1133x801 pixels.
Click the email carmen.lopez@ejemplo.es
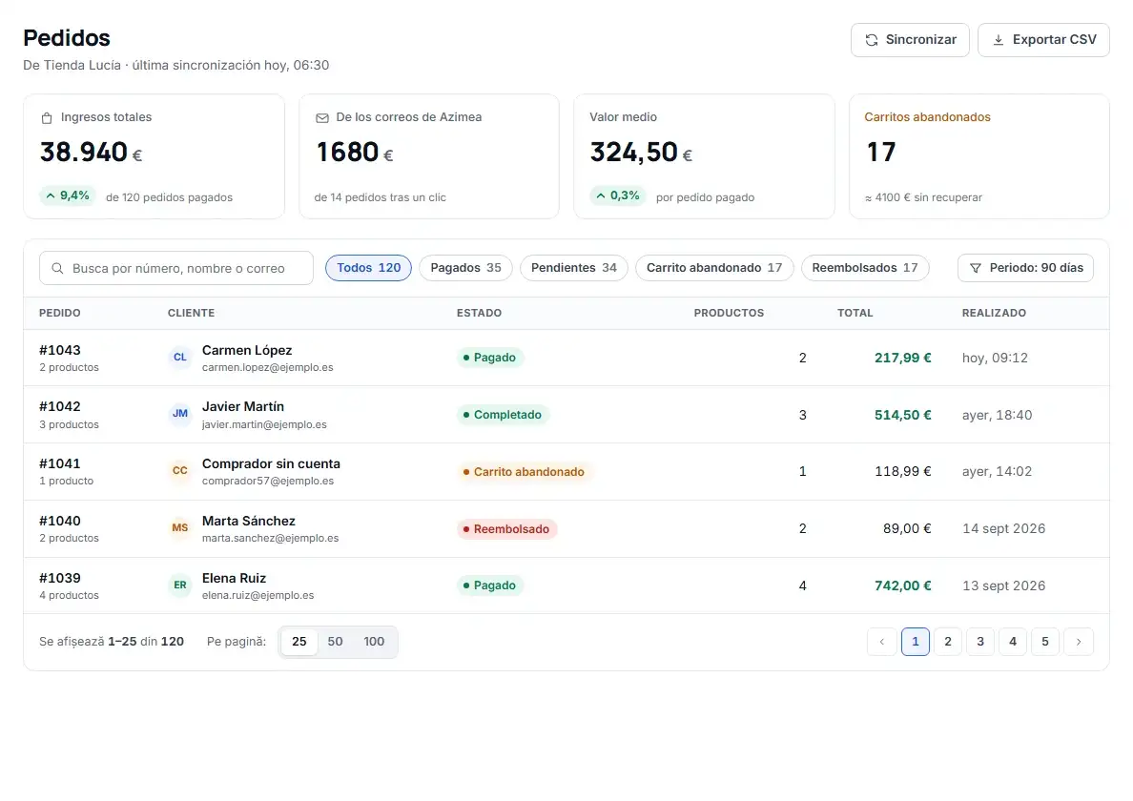(267, 368)
